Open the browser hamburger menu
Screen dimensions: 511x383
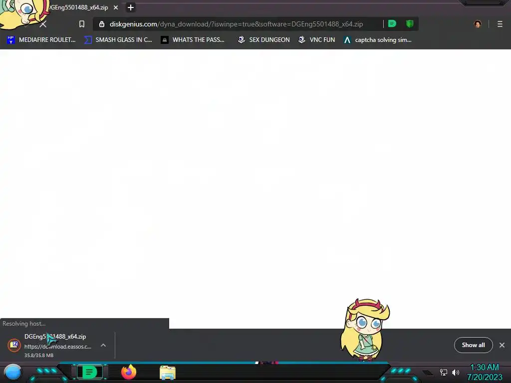[500, 24]
